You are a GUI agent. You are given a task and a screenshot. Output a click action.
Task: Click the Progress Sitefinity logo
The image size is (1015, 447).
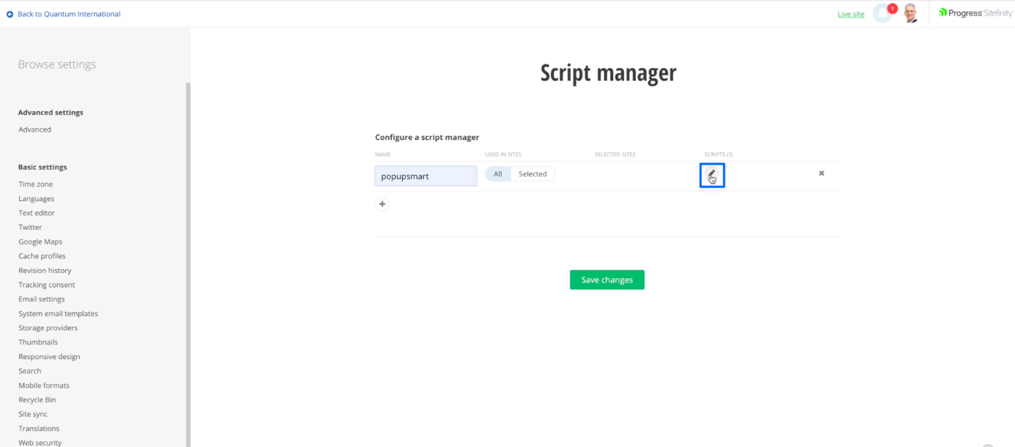point(976,13)
